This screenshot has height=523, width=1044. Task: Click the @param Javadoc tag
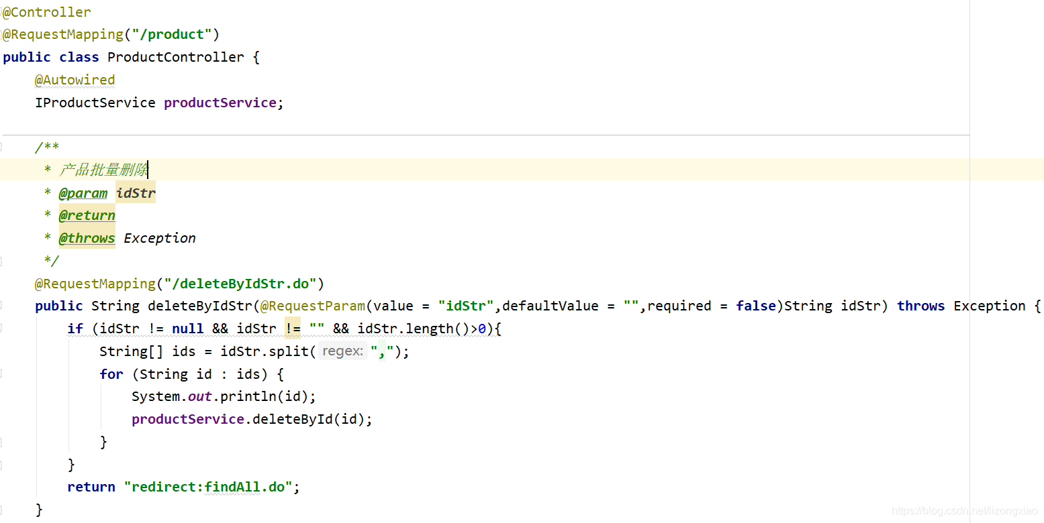coord(83,193)
